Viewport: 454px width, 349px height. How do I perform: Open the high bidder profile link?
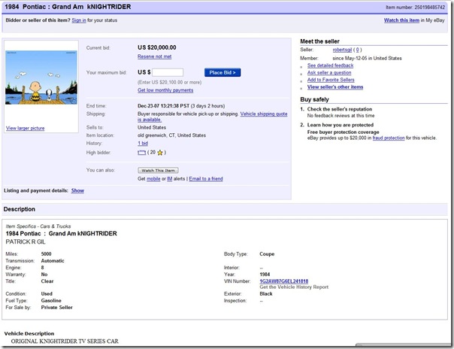(141, 153)
